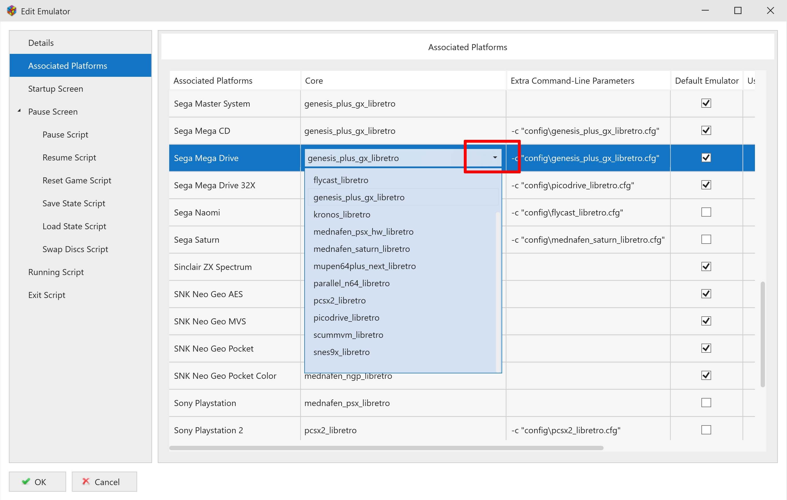Viewport: 787px width, 500px height.
Task: Toggle Default Emulator for SNK Neo Geo MVS
Action: (x=706, y=321)
